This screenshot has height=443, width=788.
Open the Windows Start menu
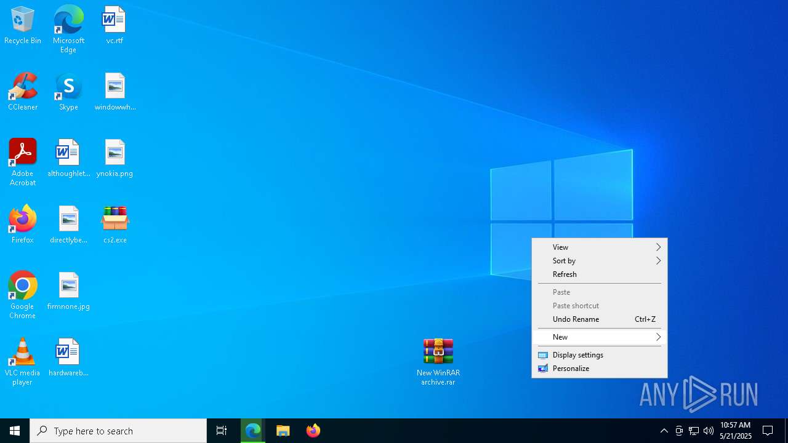pyautogui.click(x=15, y=431)
